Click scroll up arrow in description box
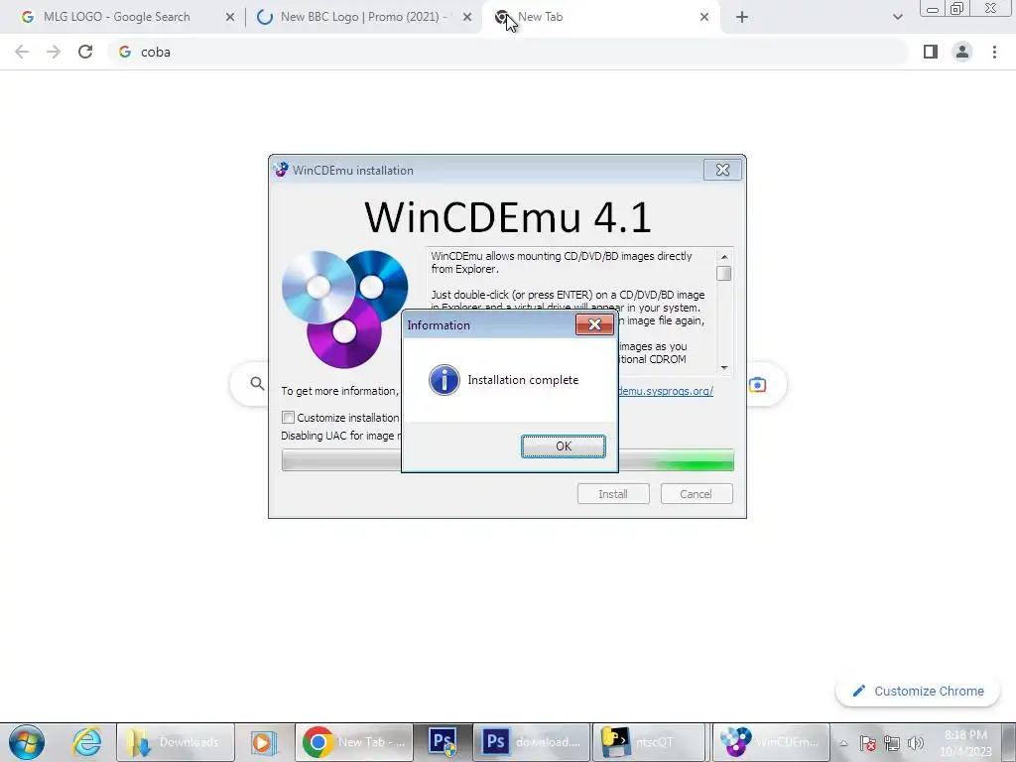Image resolution: width=1016 pixels, height=762 pixels. (724, 257)
